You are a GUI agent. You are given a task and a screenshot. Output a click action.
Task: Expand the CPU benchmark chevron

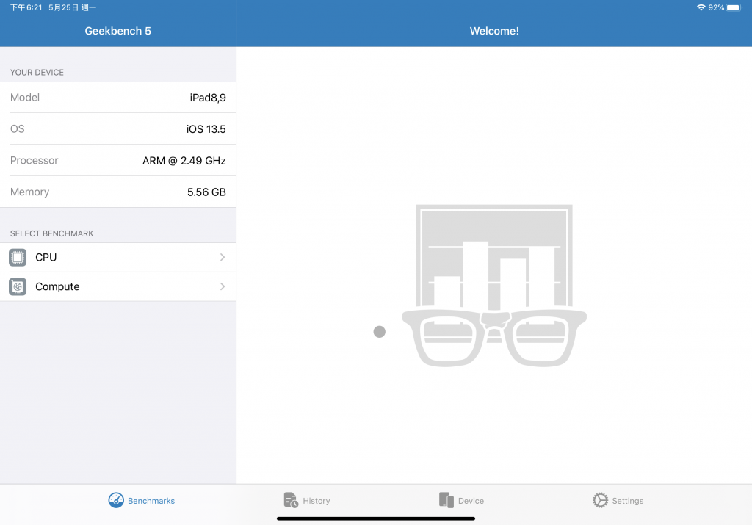(x=223, y=258)
